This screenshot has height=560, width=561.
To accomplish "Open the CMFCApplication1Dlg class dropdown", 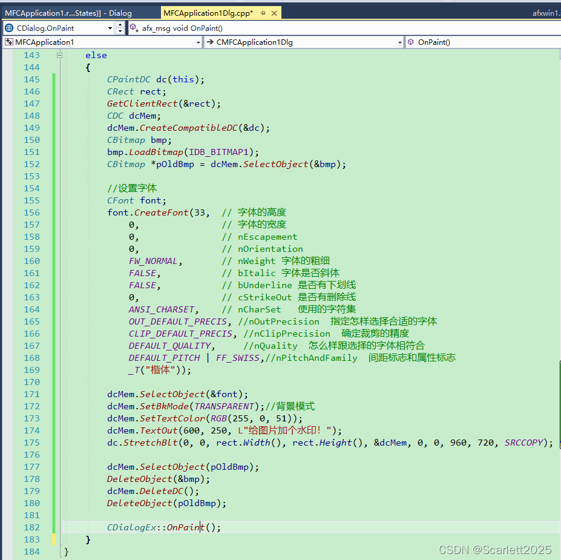I will point(399,42).
